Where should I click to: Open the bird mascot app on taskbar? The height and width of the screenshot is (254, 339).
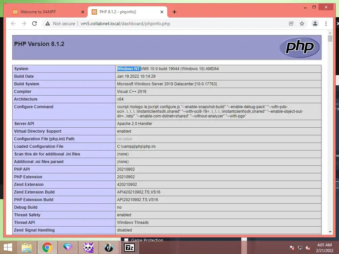(109, 247)
